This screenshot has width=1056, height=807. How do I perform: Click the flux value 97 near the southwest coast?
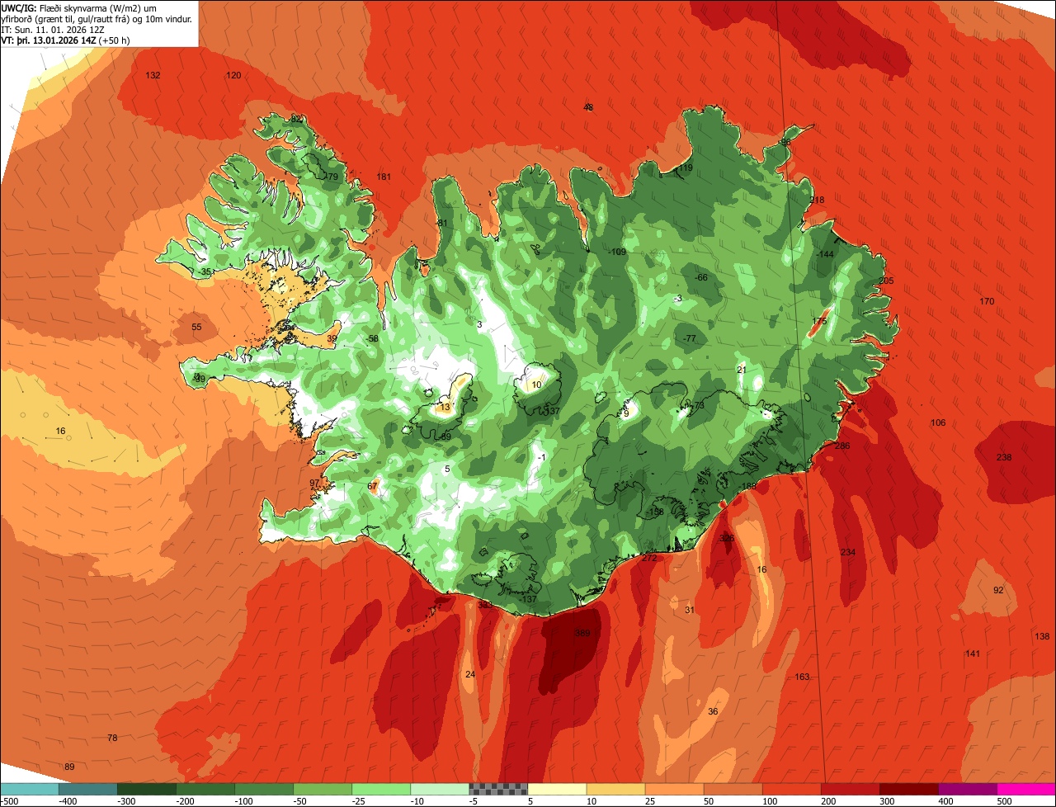pos(314,483)
